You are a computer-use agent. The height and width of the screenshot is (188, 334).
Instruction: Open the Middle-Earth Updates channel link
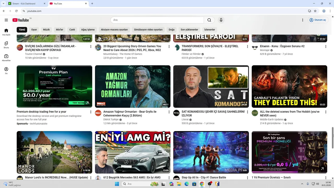point(272,120)
